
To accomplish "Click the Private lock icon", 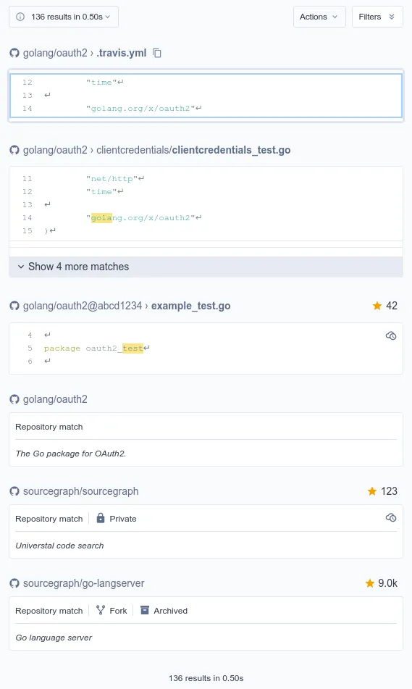I will click(x=101, y=518).
